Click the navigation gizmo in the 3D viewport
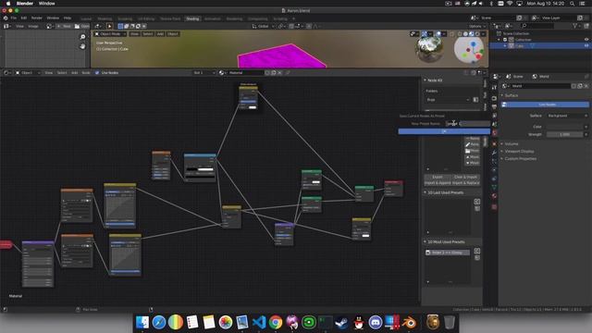Image resolution: width=592 pixels, height=333 pixels. (469, 50)
